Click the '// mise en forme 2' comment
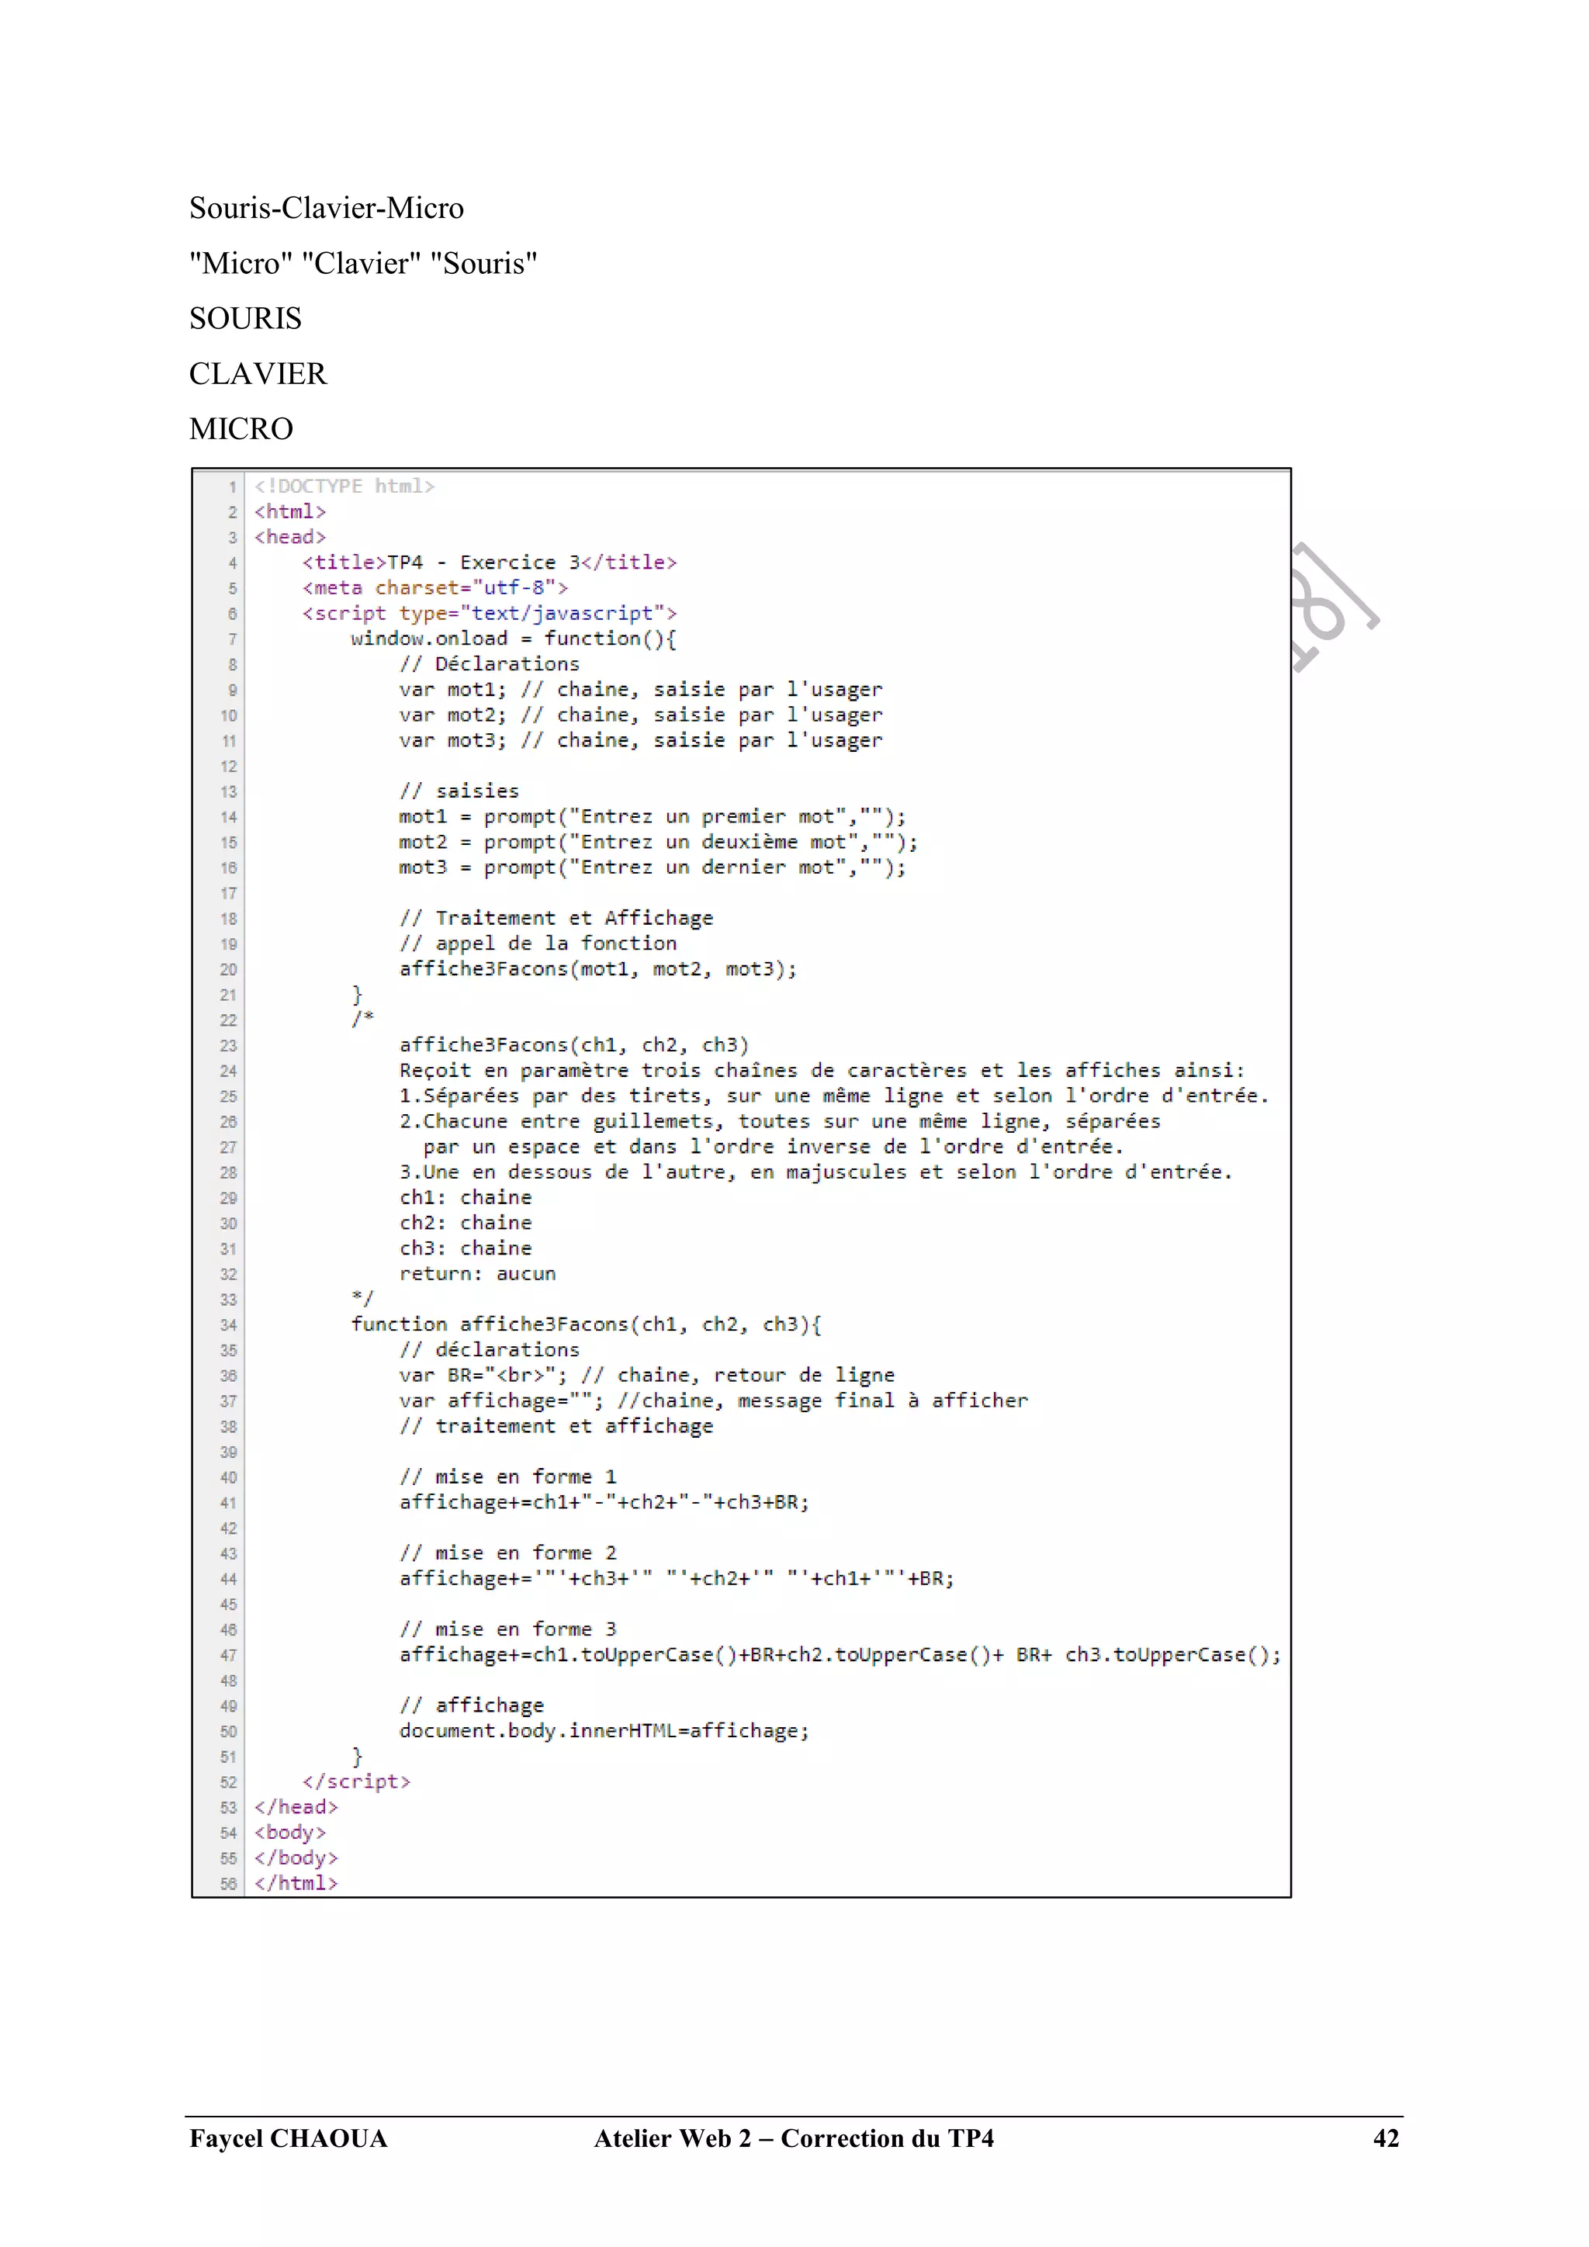This screenshot has width=1589, height=2247. point(508,1553)
